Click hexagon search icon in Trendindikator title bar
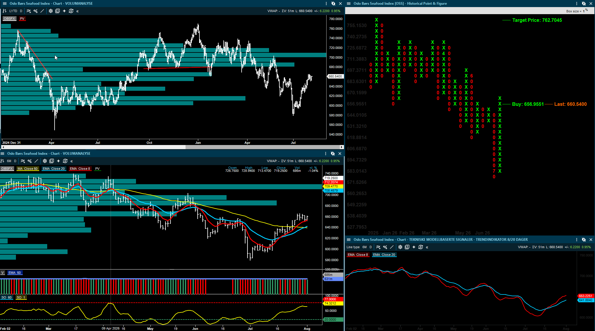The height and width of the screenshot is (331, 595). click(583, 240)
